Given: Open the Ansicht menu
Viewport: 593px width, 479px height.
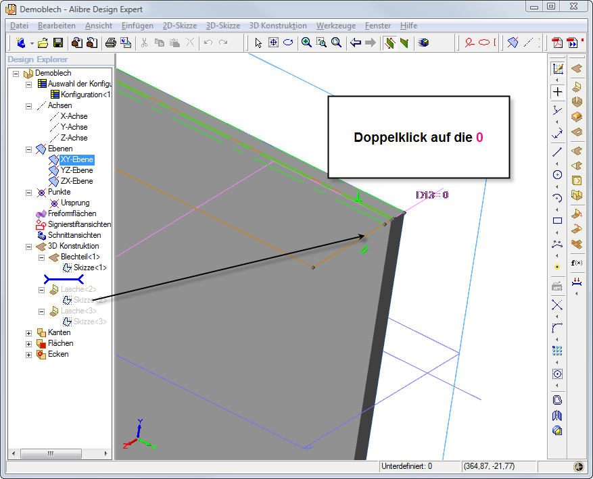Looking at the screenshot, I should tap(99, 26).
